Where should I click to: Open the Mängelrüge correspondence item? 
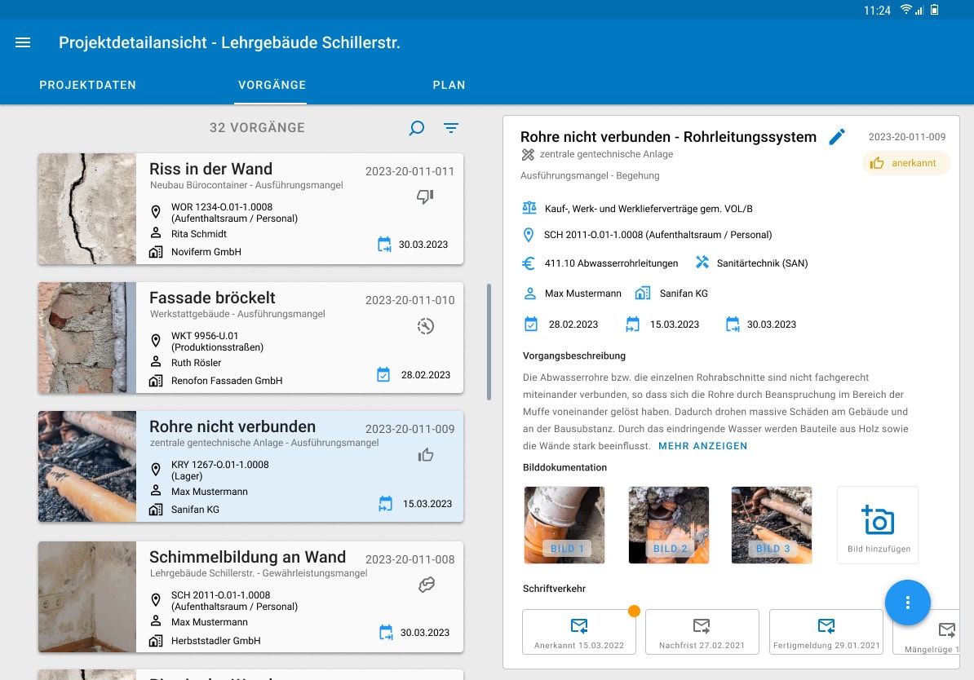[926, 632]
